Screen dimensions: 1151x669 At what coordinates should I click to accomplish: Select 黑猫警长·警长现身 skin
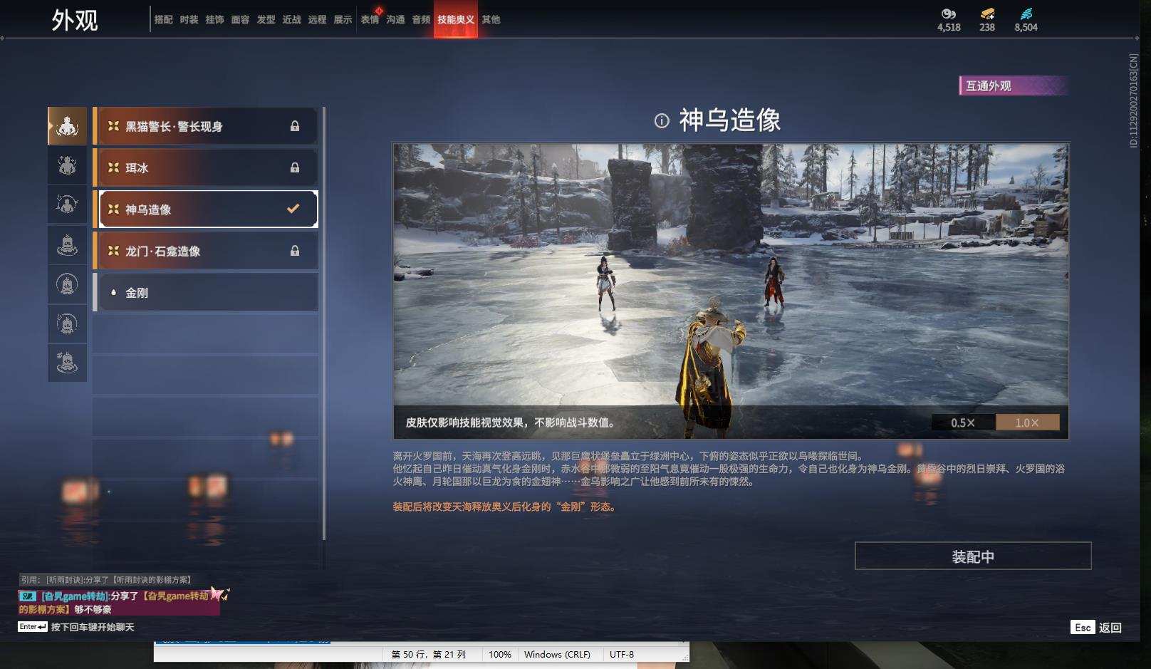(205, 126)
